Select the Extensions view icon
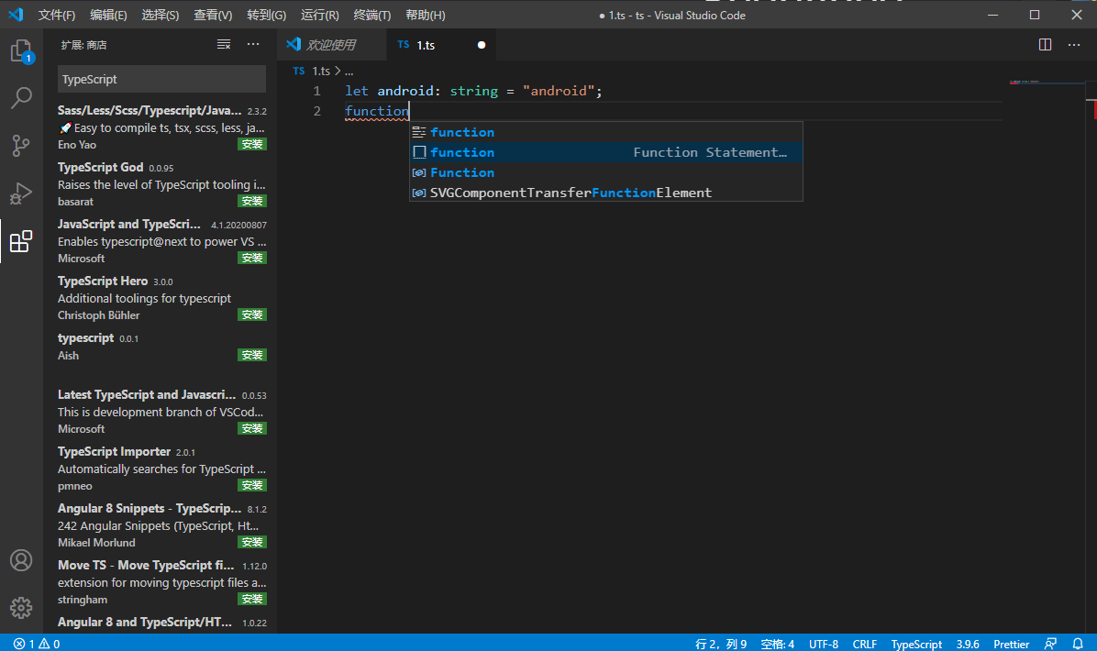Screen dimensions: 1097x651 click(21, 241)
